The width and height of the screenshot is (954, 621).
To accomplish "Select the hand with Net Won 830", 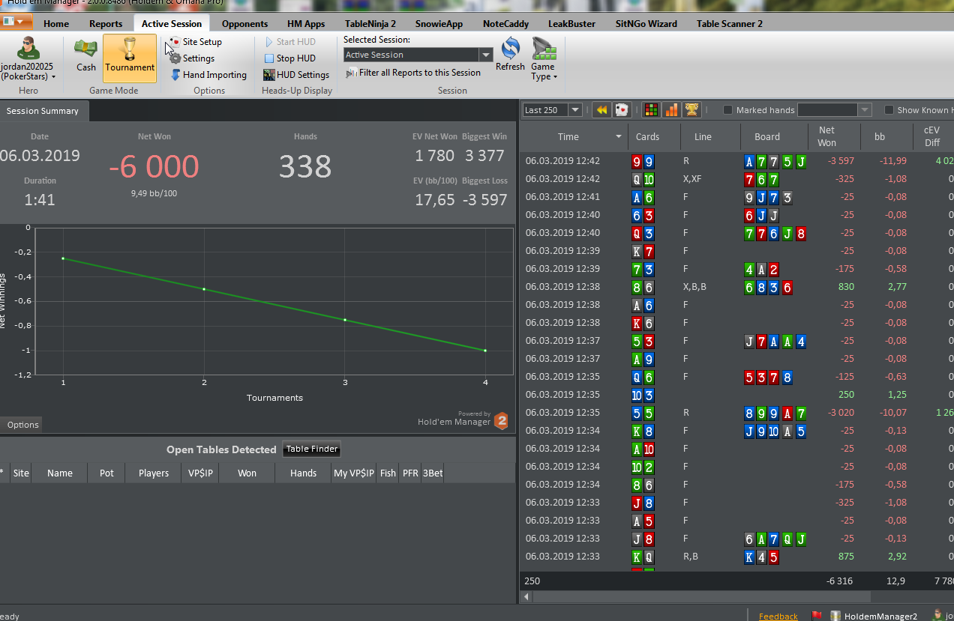I will [x=736, y=287].
